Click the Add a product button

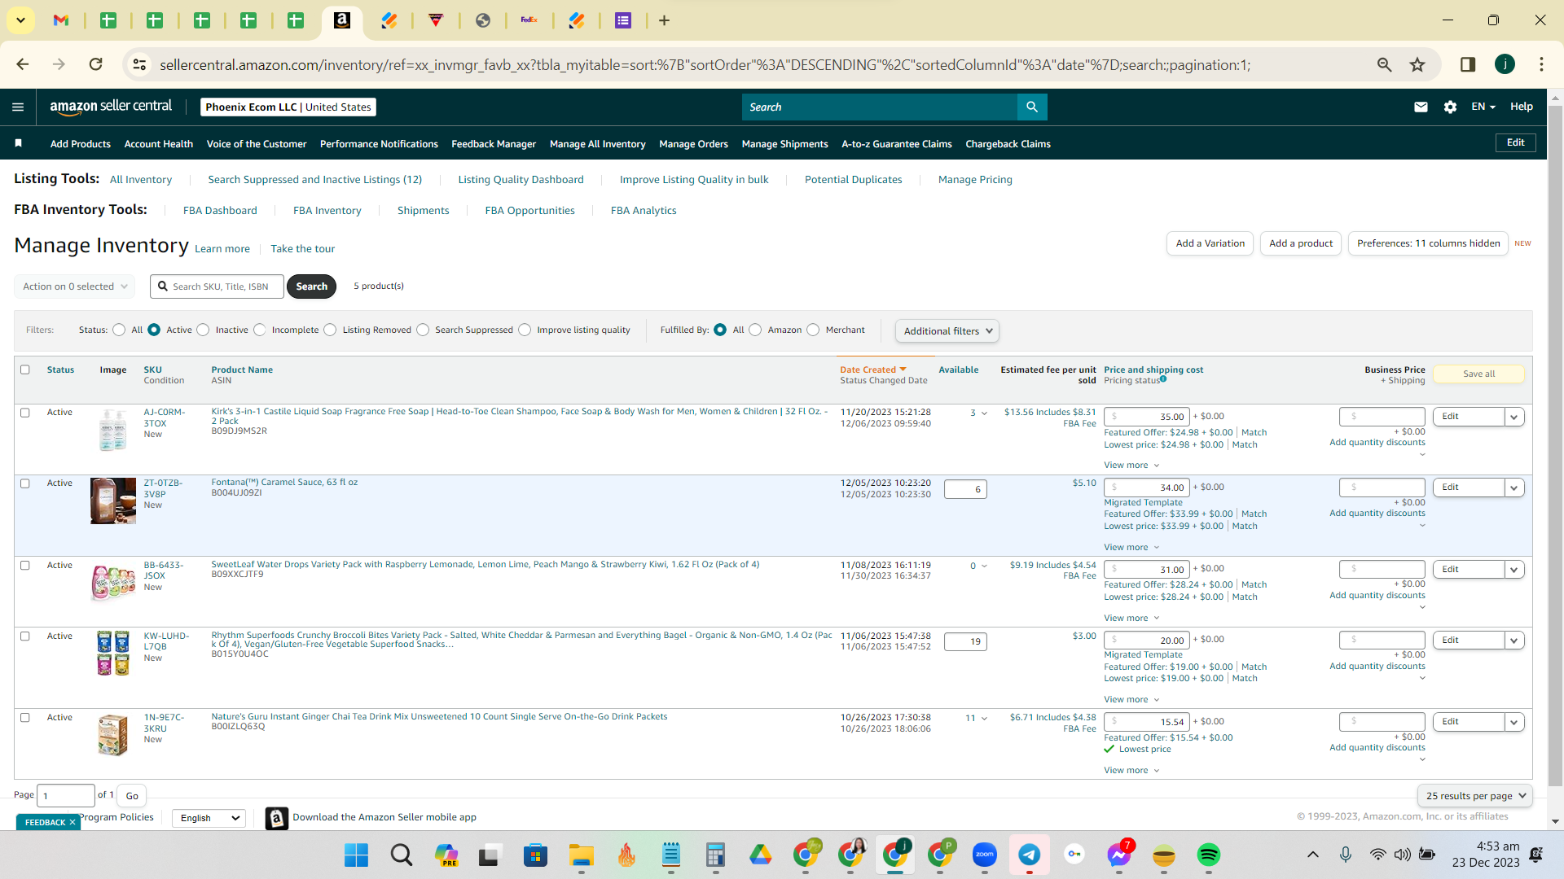[x=1301, y=243]
